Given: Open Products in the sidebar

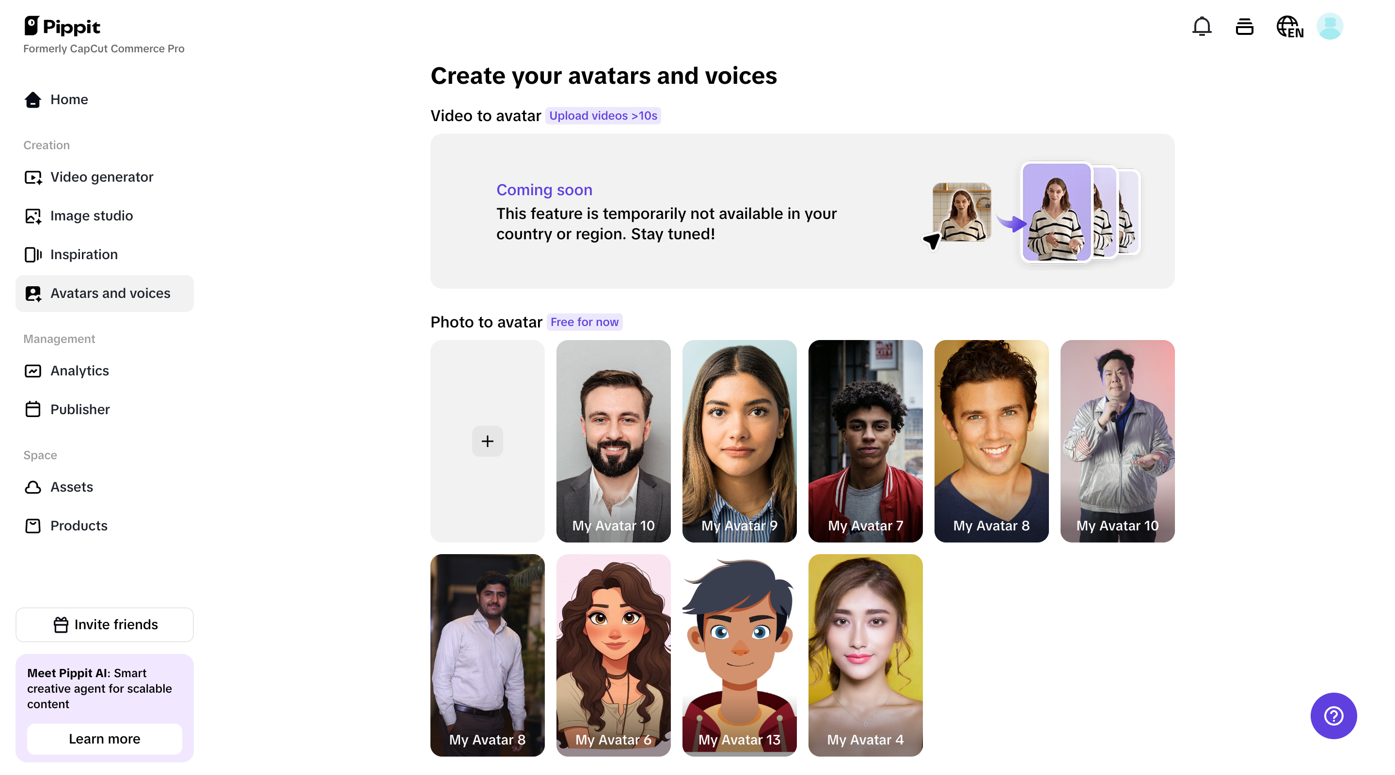Looking at the screenshot, I should pos(79,526).
